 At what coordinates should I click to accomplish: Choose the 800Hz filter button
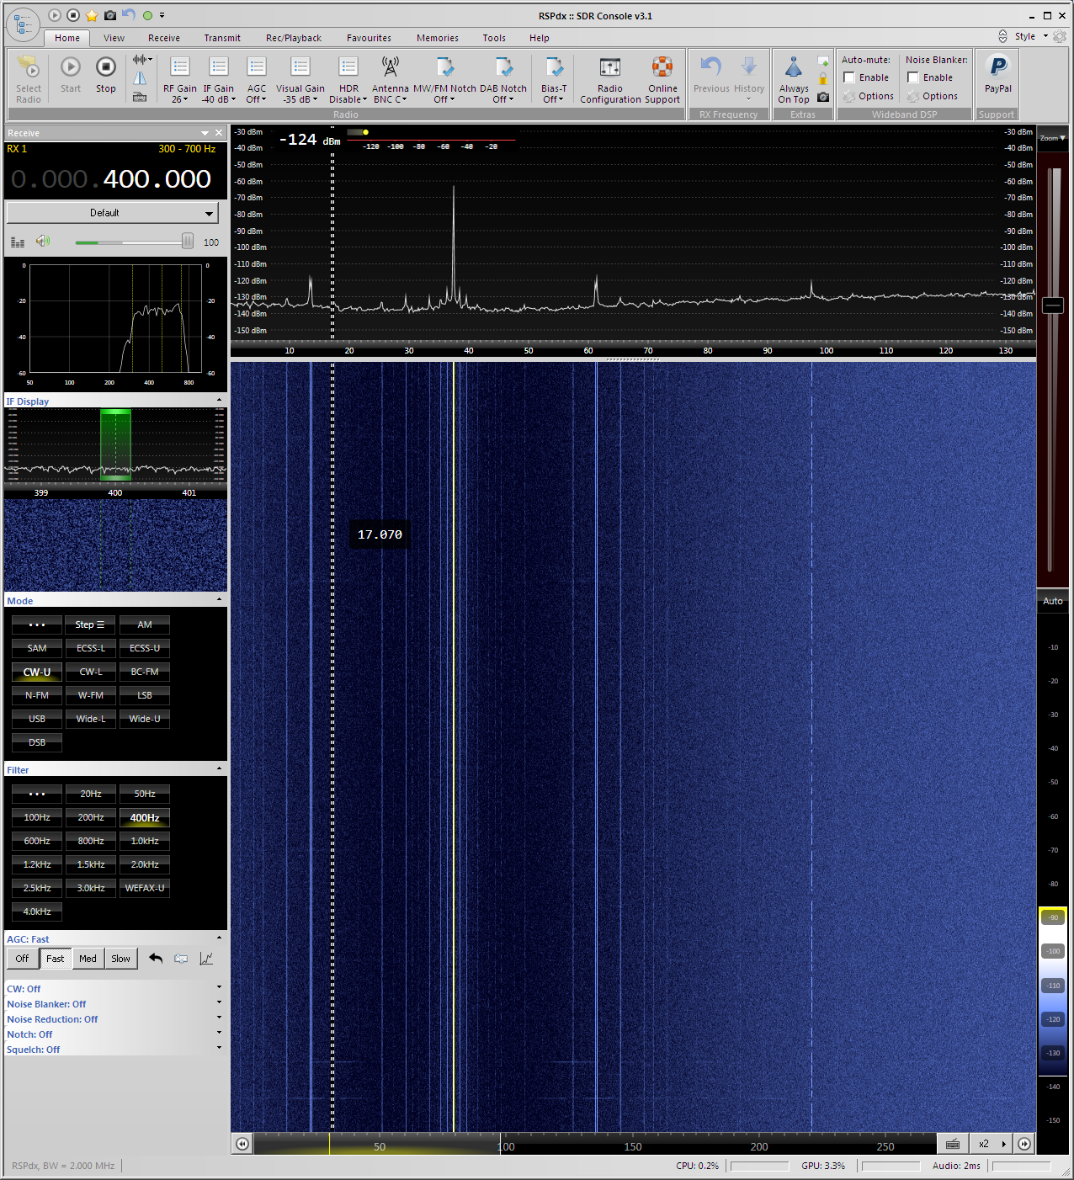91,841
